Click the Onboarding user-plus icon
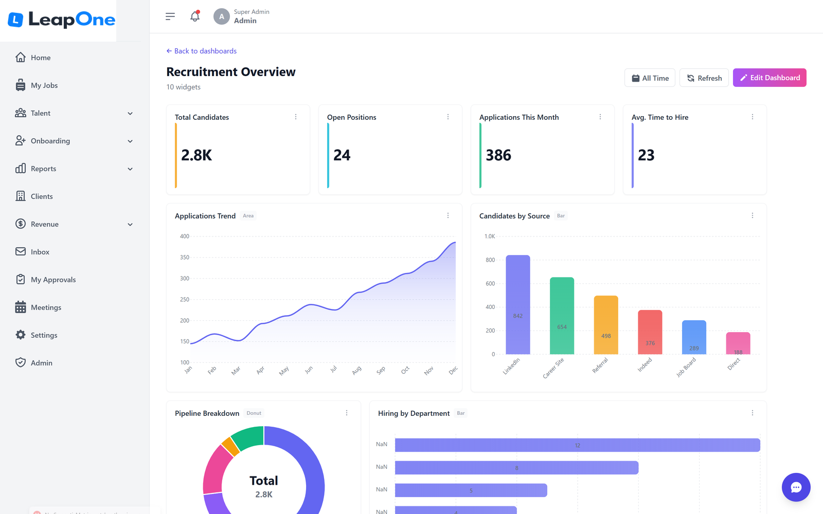Image resolution: width=823 pixels, height=514 pixels. pos(21,140)
